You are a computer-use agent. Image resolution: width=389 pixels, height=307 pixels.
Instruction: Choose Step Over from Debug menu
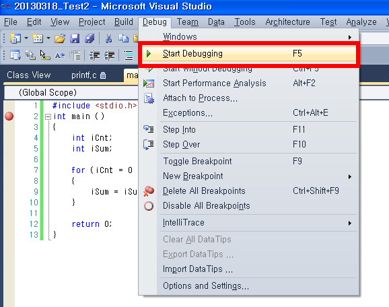point(249,145)
